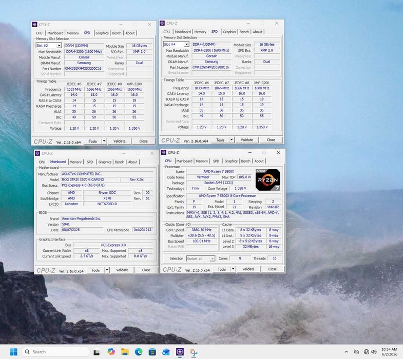Click '0xA201213' CPU microcode value

[x=142, y=230]
